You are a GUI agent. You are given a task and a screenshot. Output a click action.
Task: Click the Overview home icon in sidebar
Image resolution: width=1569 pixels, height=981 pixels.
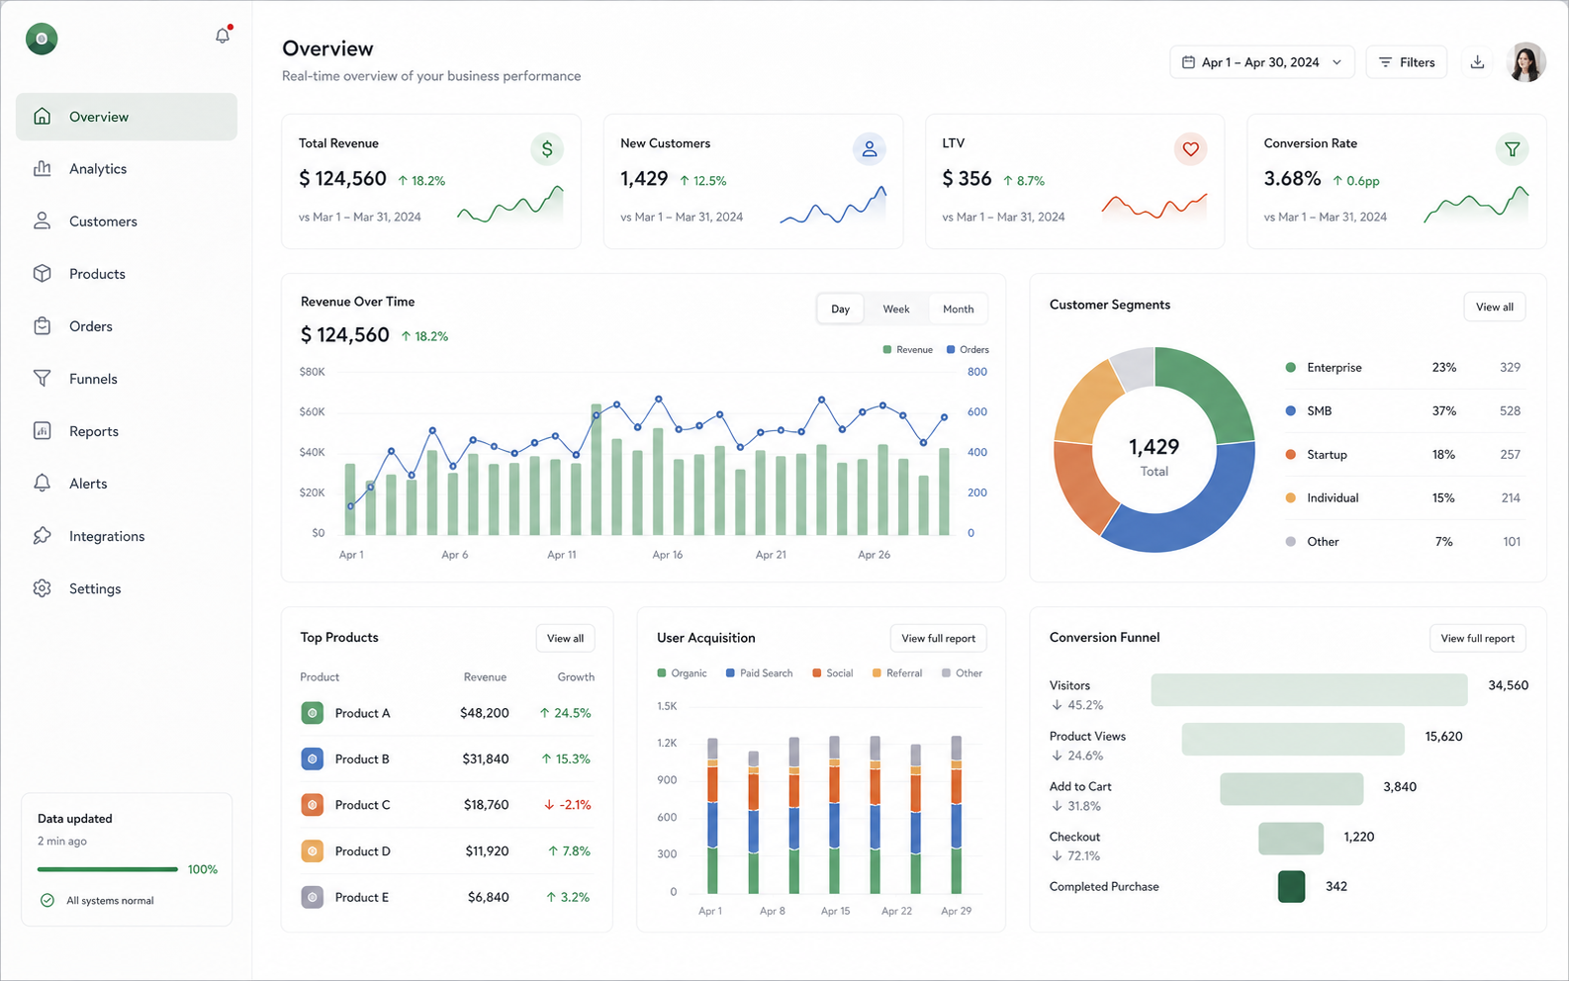click(42, 117)
